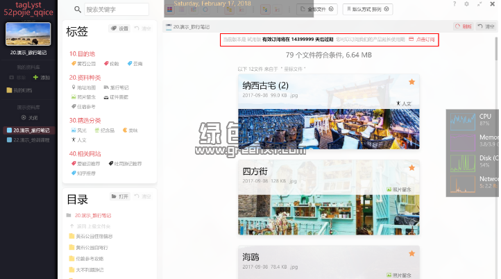The height and width of the screenshot is (279, 501).
Task: Select the 纪念品 gift tag
Action: [x=105, y=130]
